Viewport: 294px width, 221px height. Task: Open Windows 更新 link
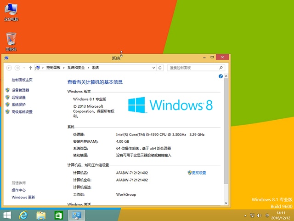tap(23, 197)
